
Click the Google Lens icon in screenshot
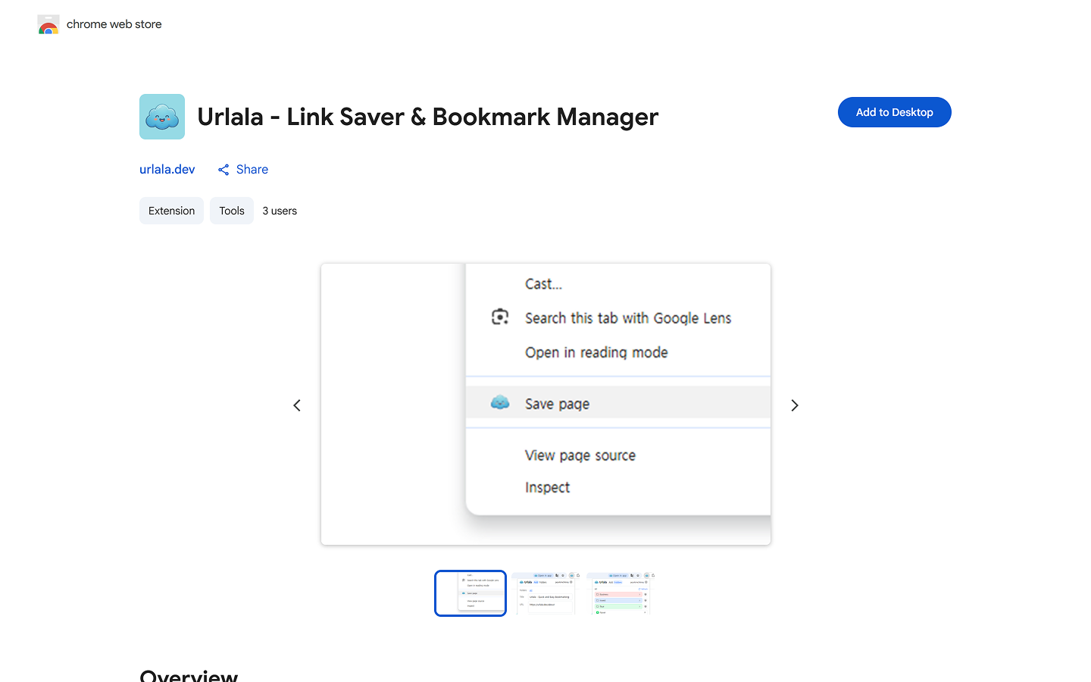(500, 317)
